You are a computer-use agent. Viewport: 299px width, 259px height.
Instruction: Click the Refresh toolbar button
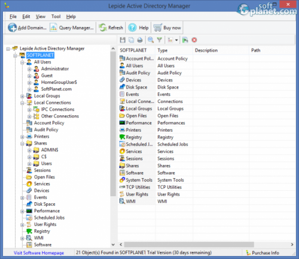pyautogui.click(x=111, y=28)
